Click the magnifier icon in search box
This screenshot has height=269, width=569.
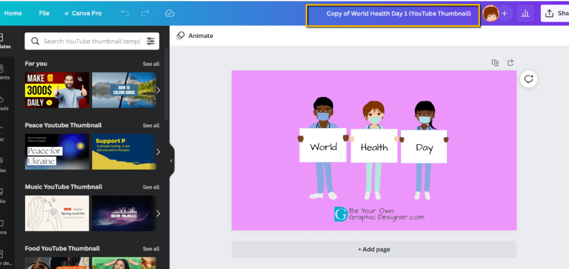35,41
